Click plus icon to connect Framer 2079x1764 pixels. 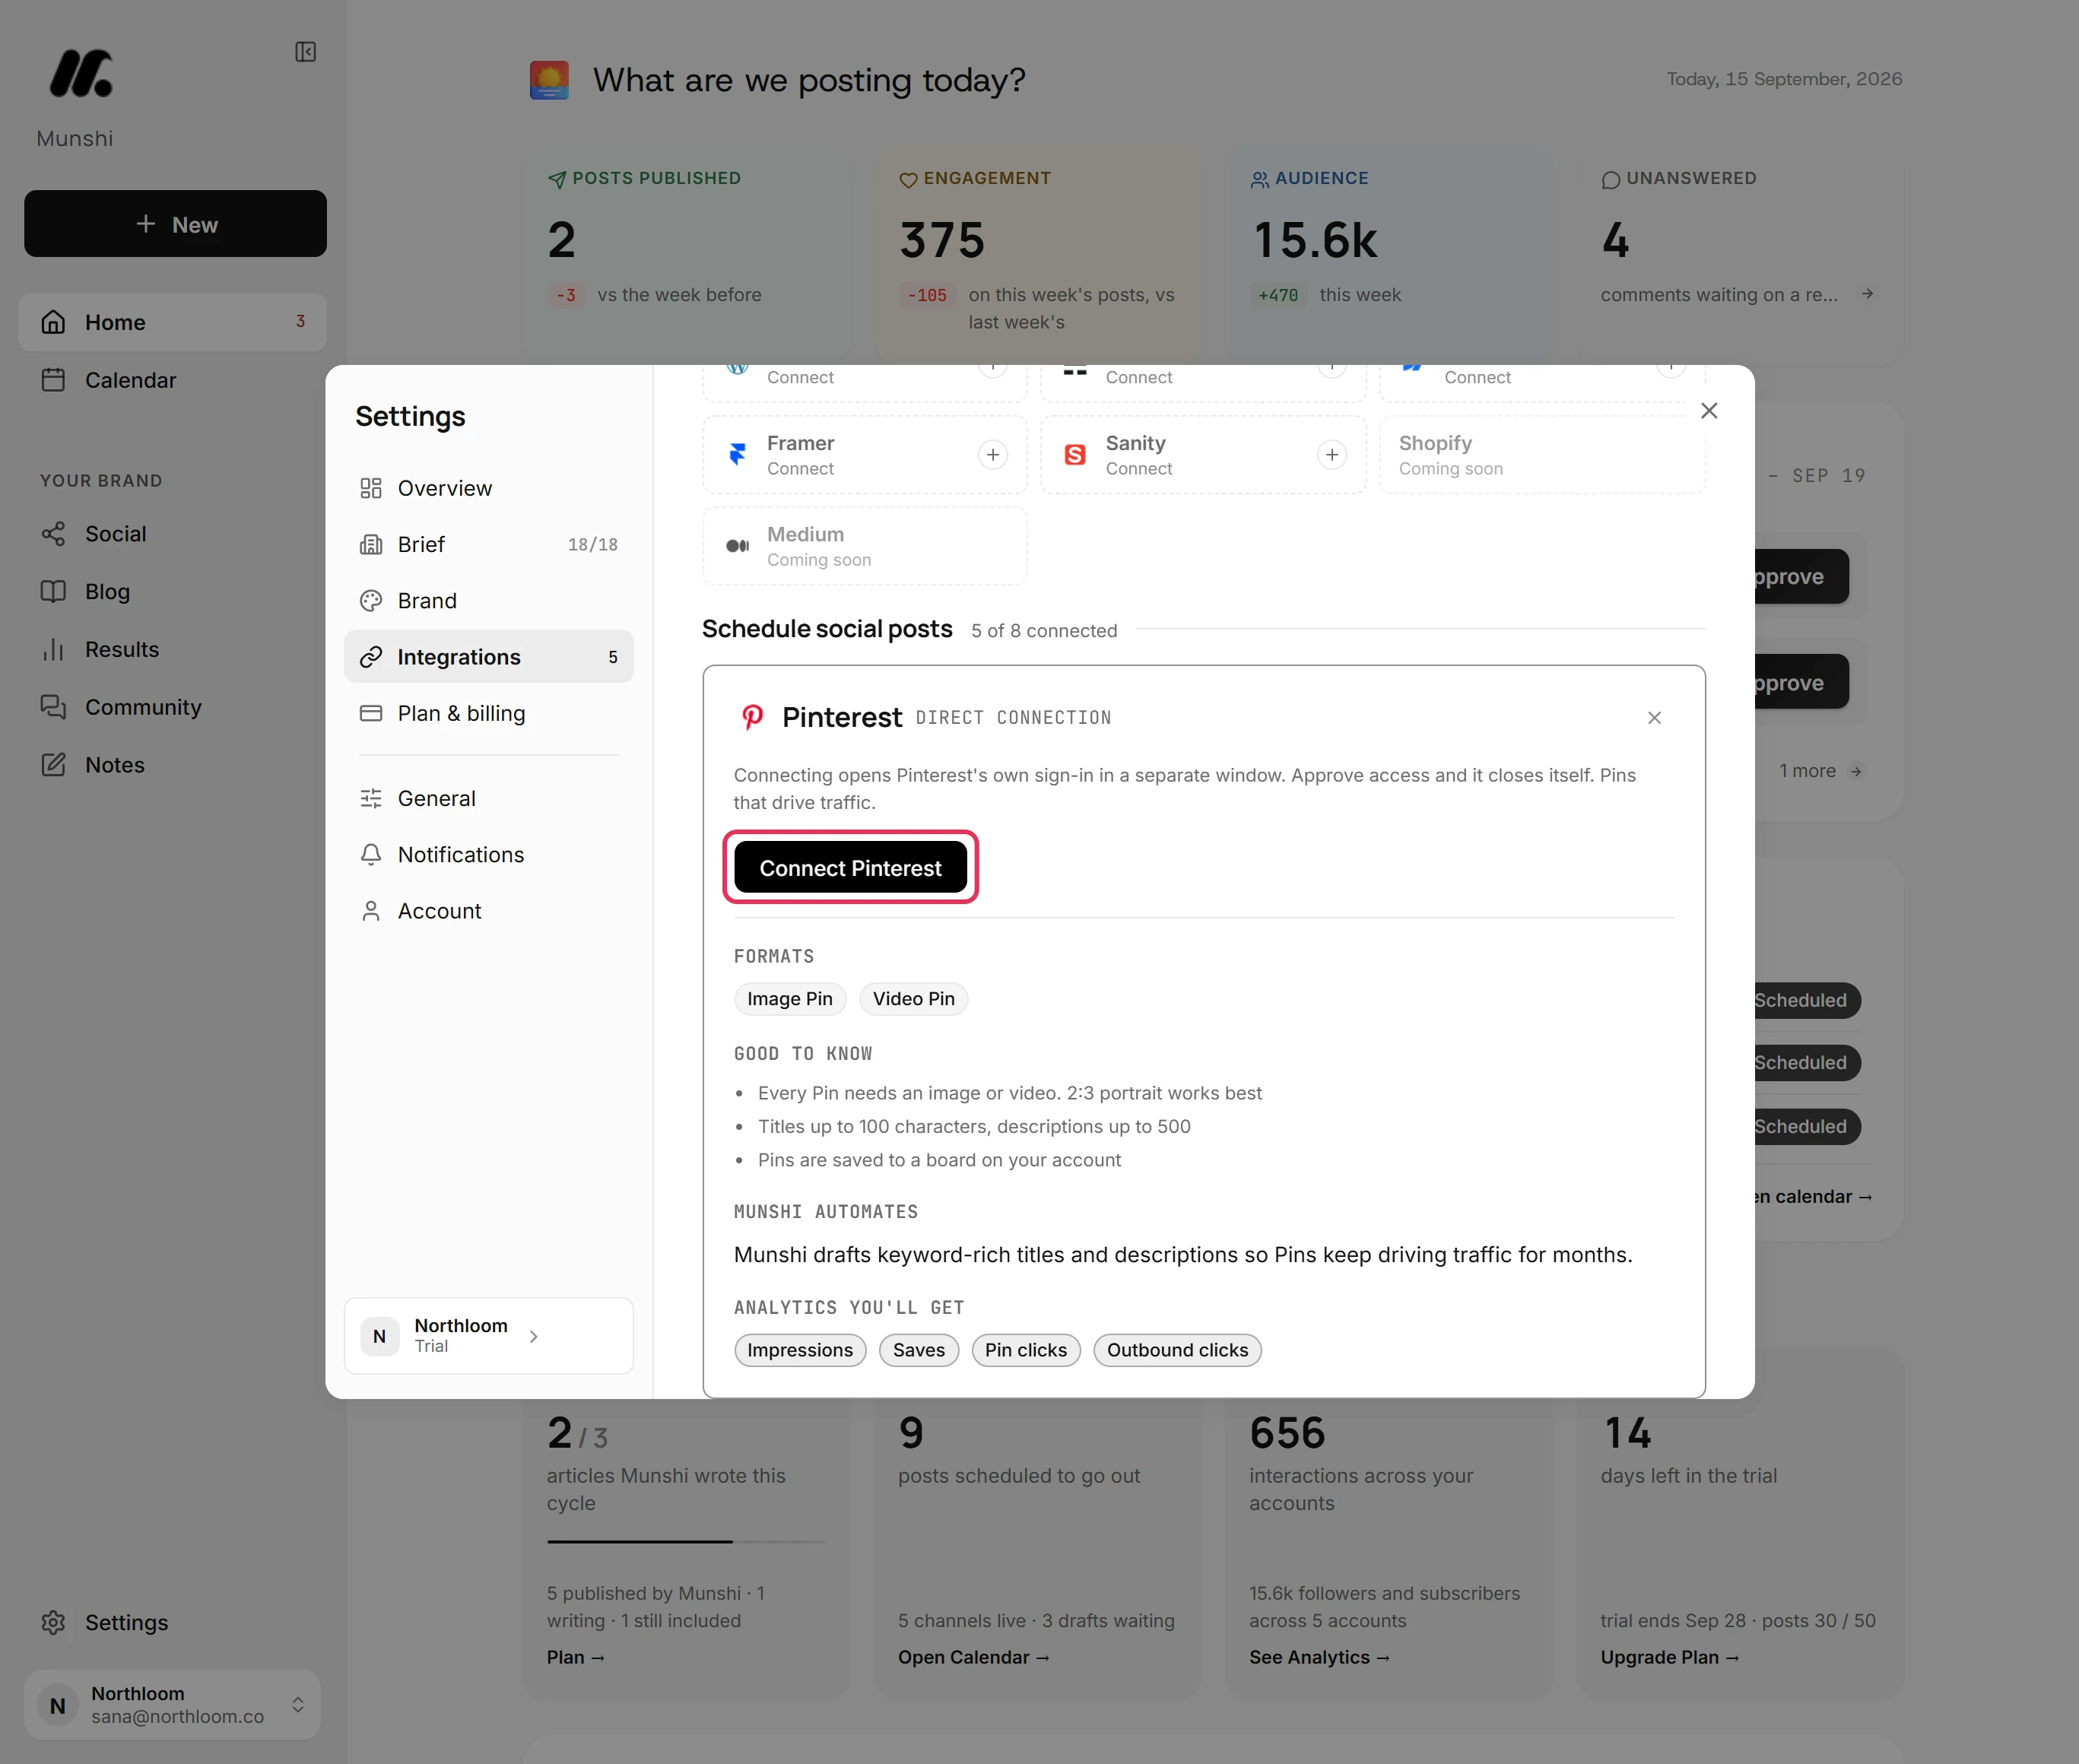992,455
